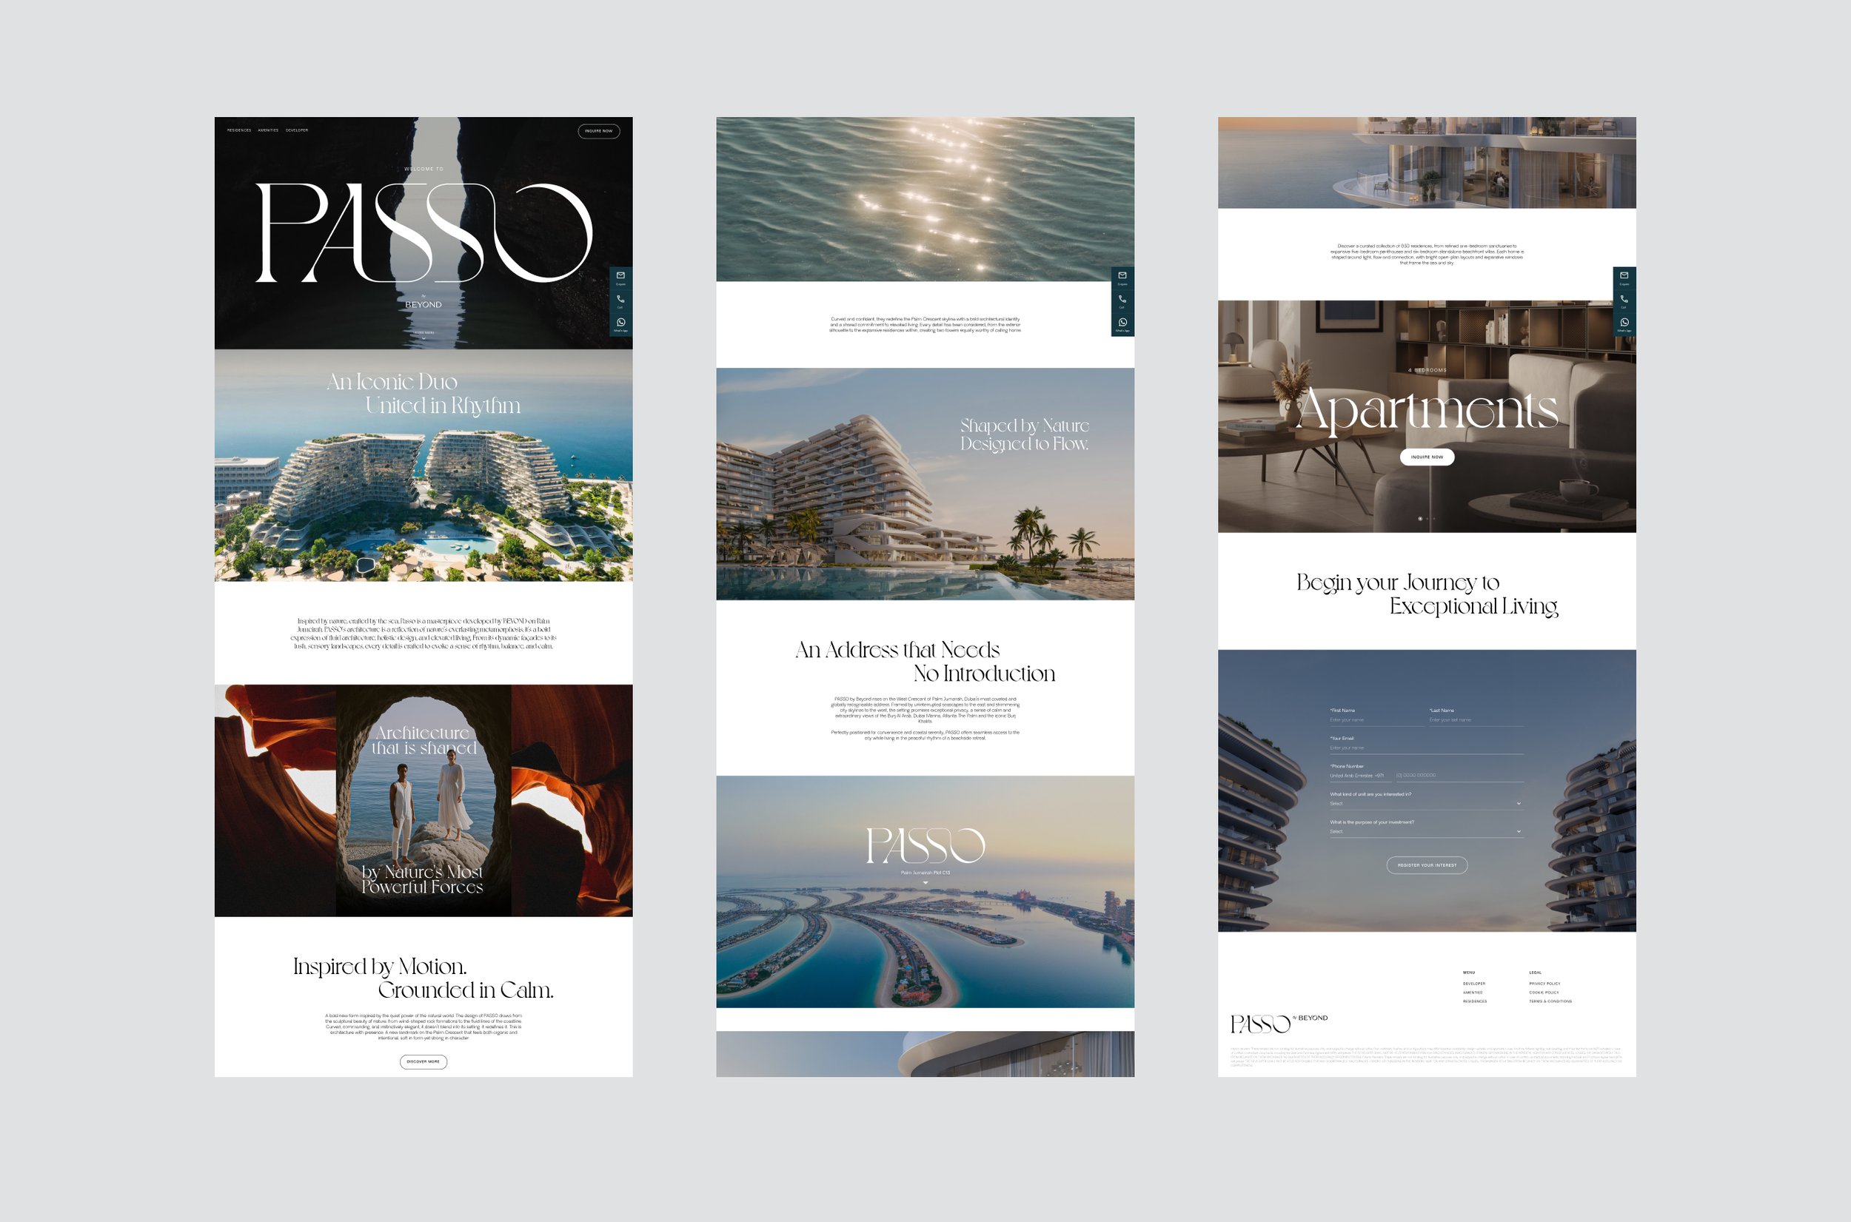Open the Amenities nav item in the header
Screen dimensions: 1851x1222
pyautogui.click(x=268, y=130)
